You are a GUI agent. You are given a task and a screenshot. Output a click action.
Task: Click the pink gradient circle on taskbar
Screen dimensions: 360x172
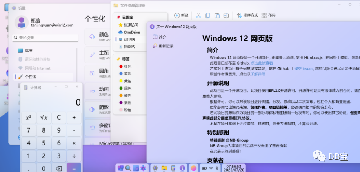[x=194, y=168]
